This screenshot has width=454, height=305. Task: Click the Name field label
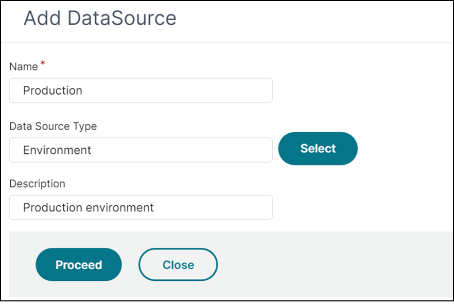(24, 66)
